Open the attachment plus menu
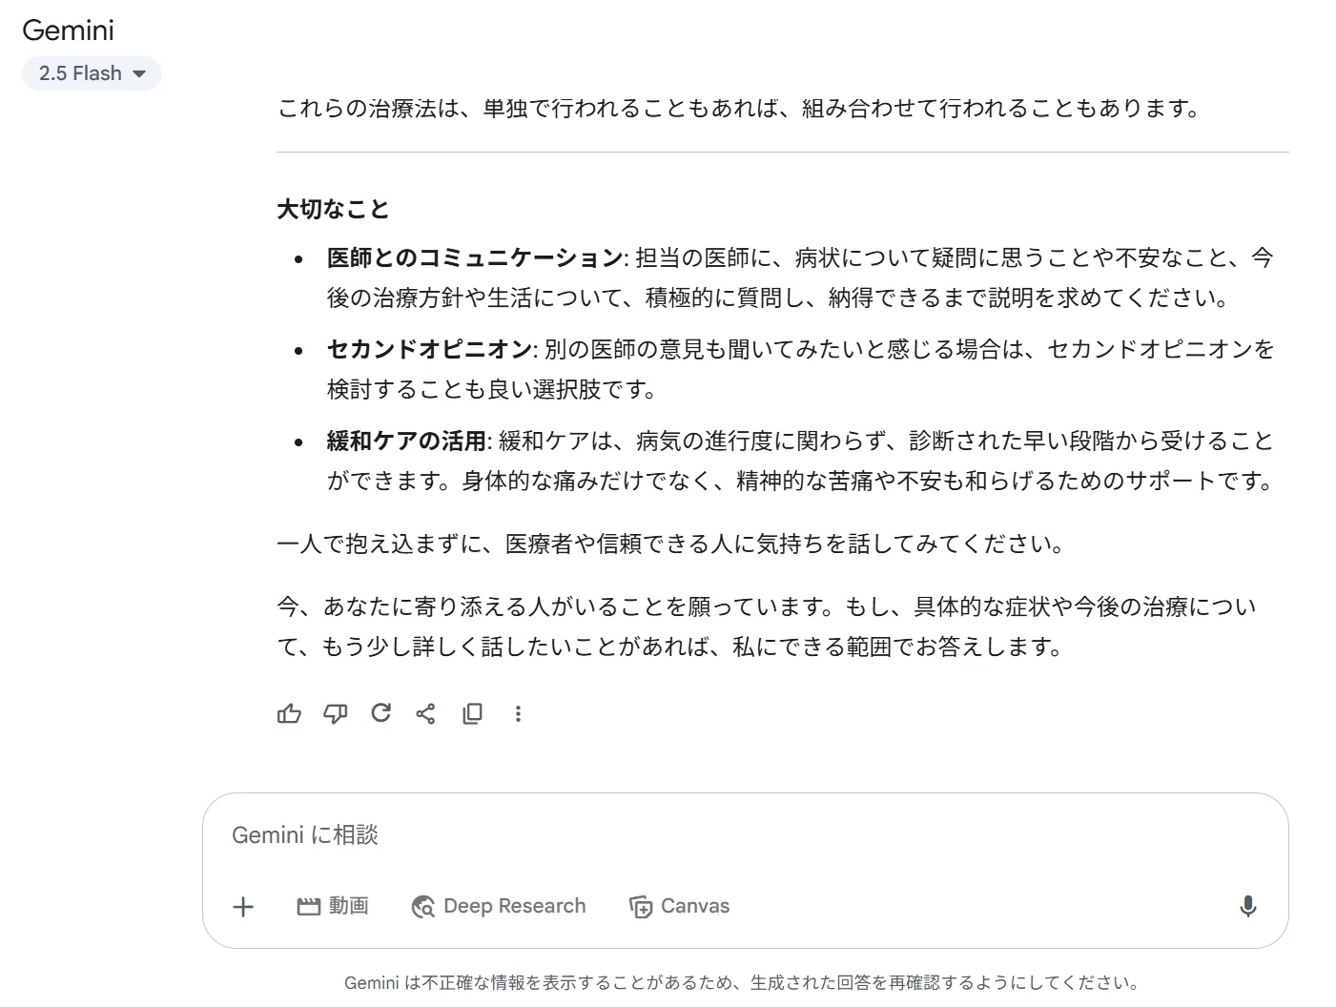This screenshot has height=1007, width=1336. tap(244, 907)
